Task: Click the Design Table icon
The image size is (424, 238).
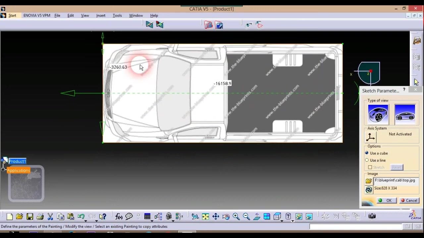Action: coord(147,217)
